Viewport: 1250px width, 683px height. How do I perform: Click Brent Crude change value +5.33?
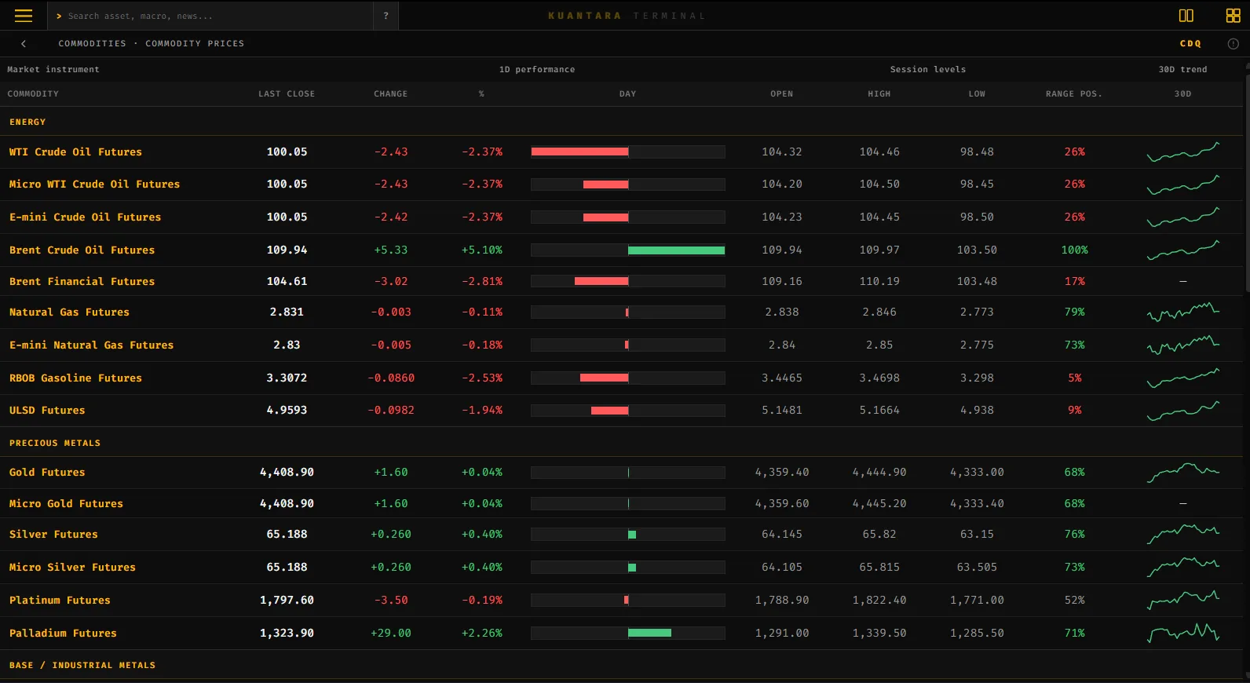point(391,250)
